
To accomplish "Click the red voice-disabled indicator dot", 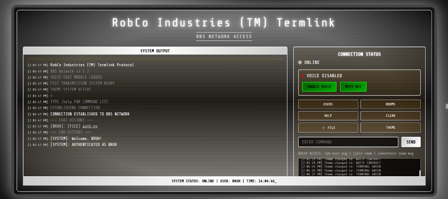I will tap(303, 76).
